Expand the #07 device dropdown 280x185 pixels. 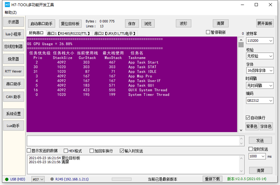coord(38,179)
